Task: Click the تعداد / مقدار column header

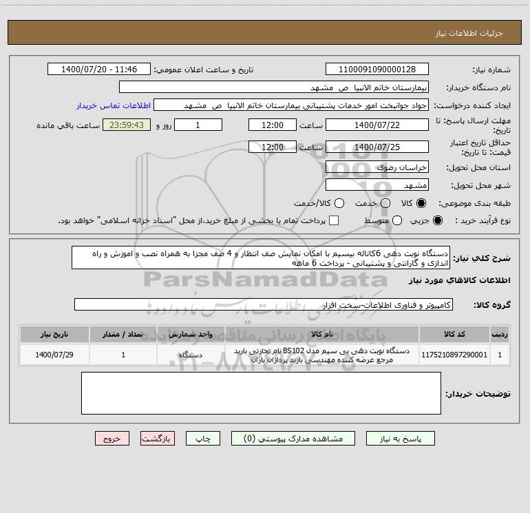Action: [123, 334]
